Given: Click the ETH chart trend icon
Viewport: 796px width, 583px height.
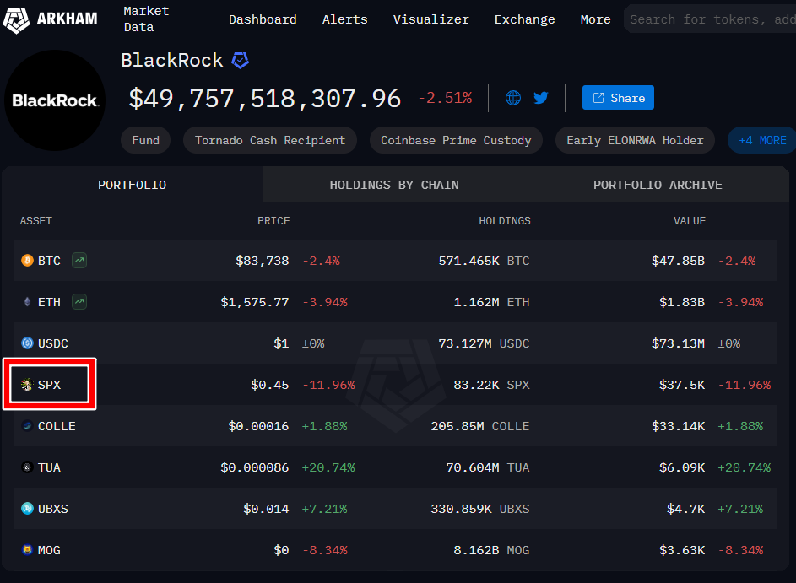Looking at the screenshot, I should click(79, 301).
